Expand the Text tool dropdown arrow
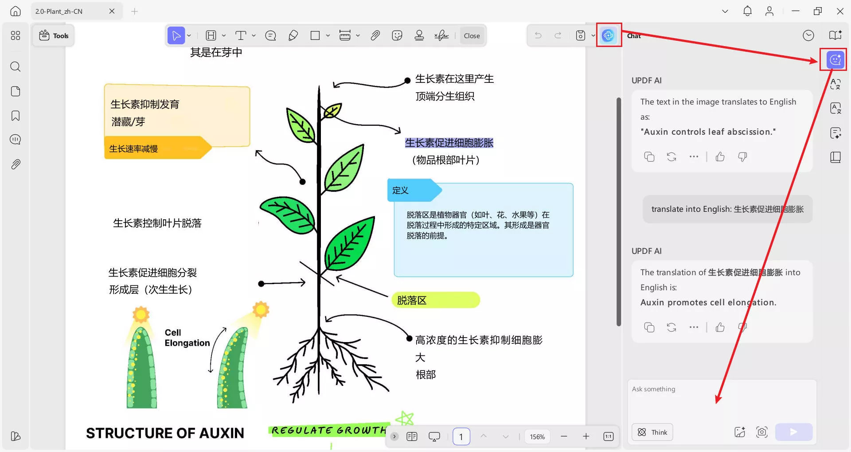 pyautogui.click(x=254, y=35)
